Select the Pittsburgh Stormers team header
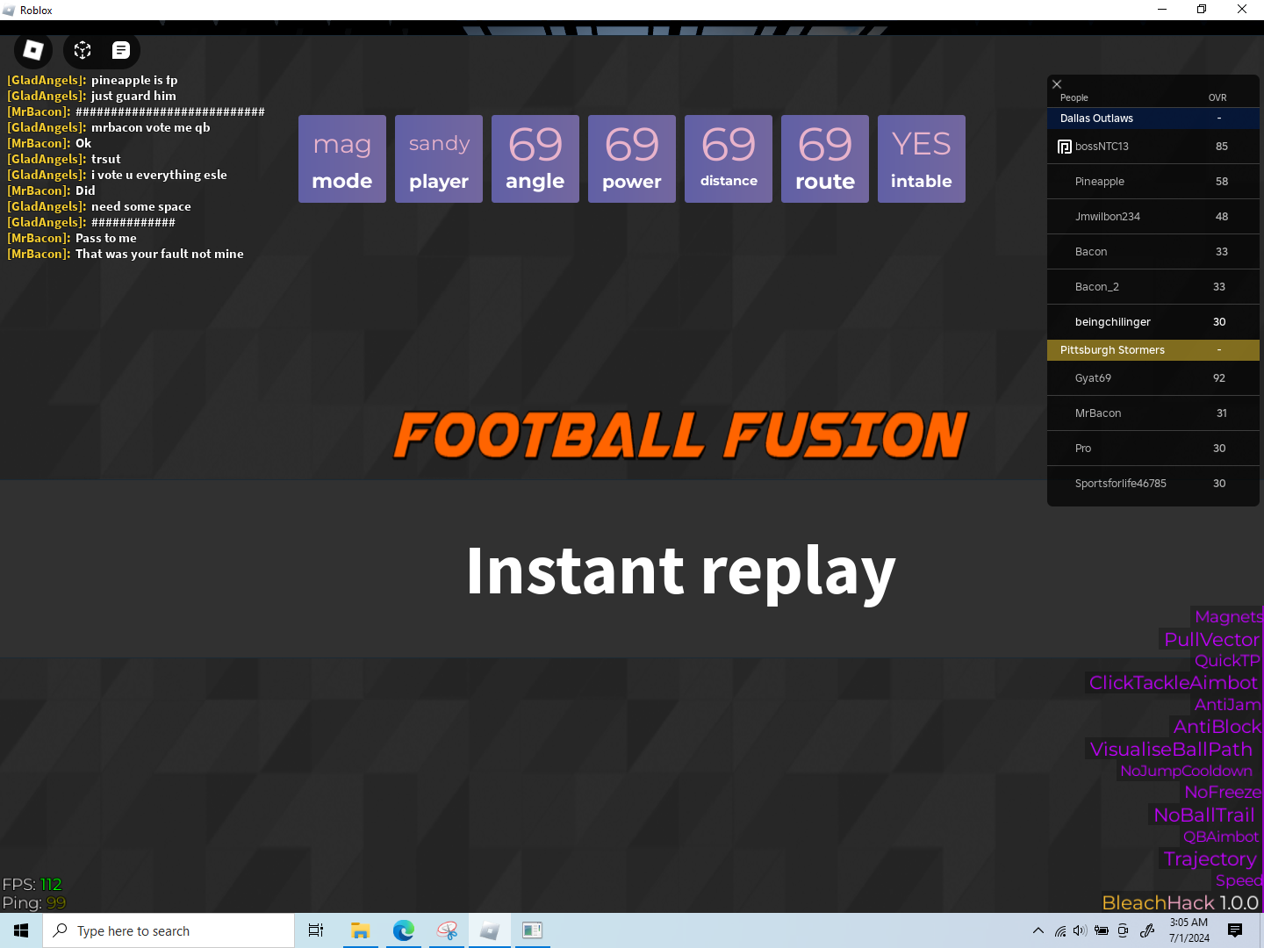The height and width of the screenshot is (948, 1264). (x=1153, y=350)
